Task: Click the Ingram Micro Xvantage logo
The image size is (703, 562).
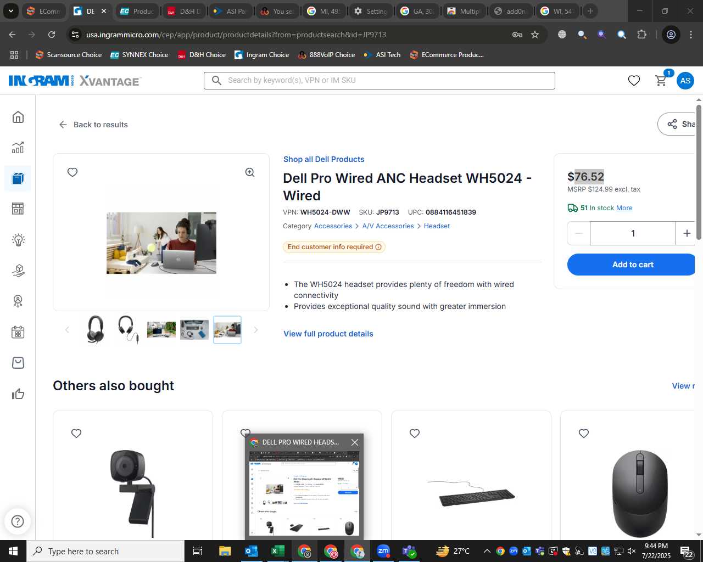Action: [75, 81]
